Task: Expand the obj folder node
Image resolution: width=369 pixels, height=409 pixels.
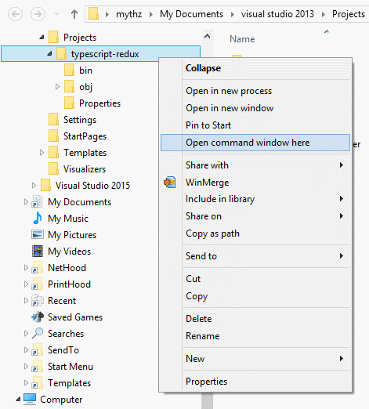Action: coord(57,87)
